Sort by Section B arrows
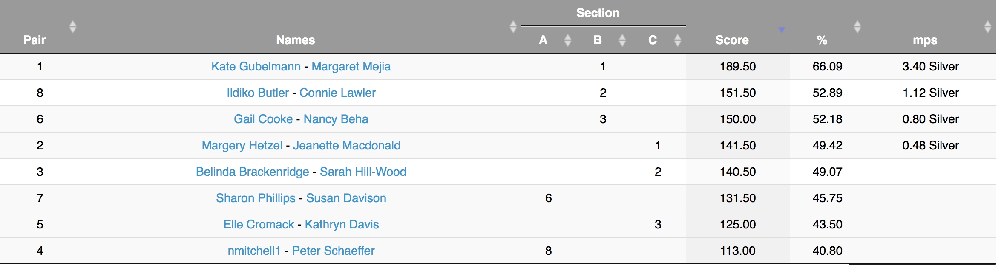The width and height of the screenshot is (1001, 265). 622,40
